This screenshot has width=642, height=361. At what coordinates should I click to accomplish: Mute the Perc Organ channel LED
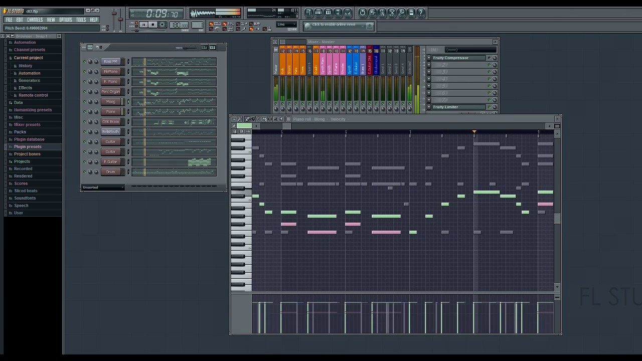[x=84, y=92]
